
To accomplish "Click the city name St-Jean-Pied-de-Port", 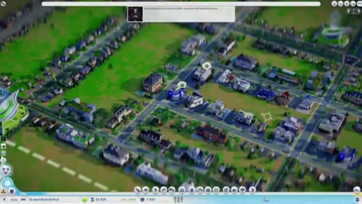I will 44,199.
